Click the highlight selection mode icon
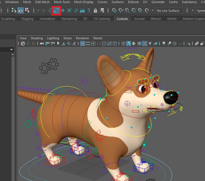The width and height of the screenshot is (205, 181). coord(102,10)
